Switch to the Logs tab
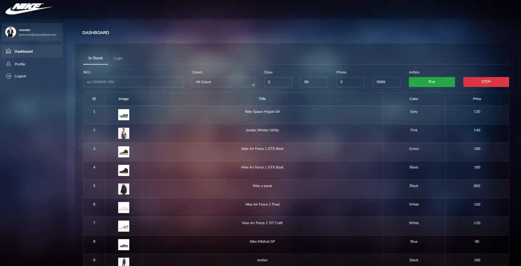 [x=118, y=58]
